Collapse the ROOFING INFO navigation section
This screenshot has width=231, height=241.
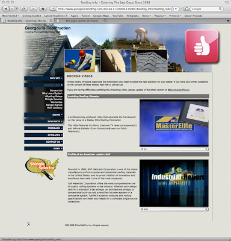coord(44,85)
